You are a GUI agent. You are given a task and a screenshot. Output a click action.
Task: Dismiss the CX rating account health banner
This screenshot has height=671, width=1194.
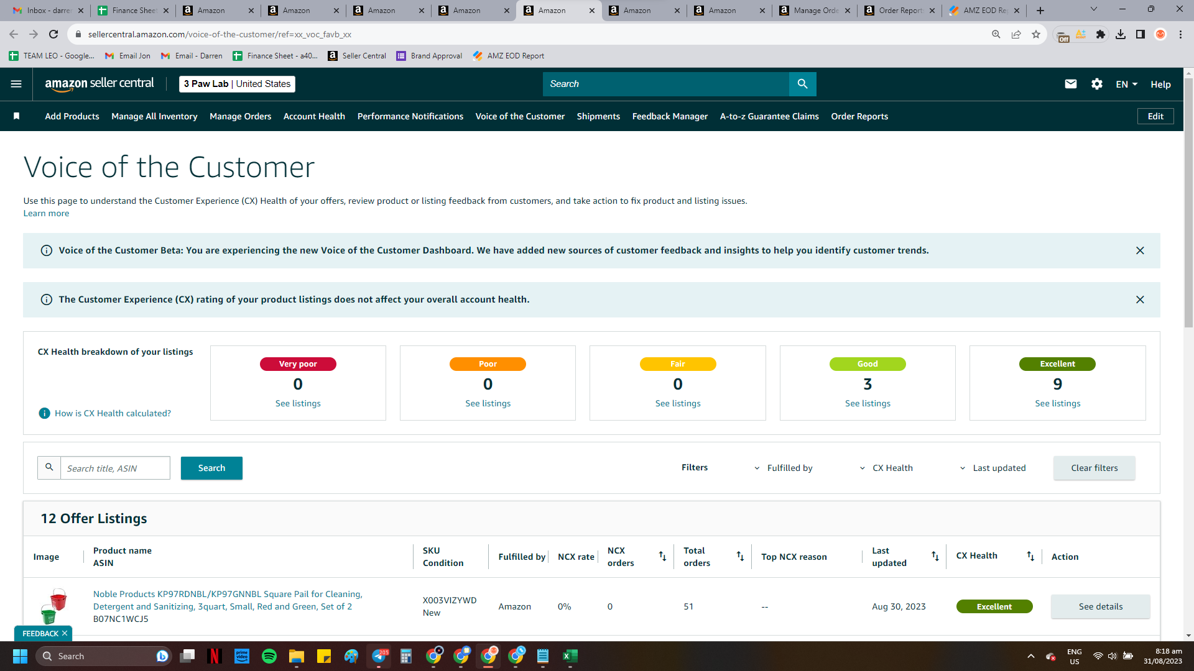pyautogui.click(x=1140, y=299)
